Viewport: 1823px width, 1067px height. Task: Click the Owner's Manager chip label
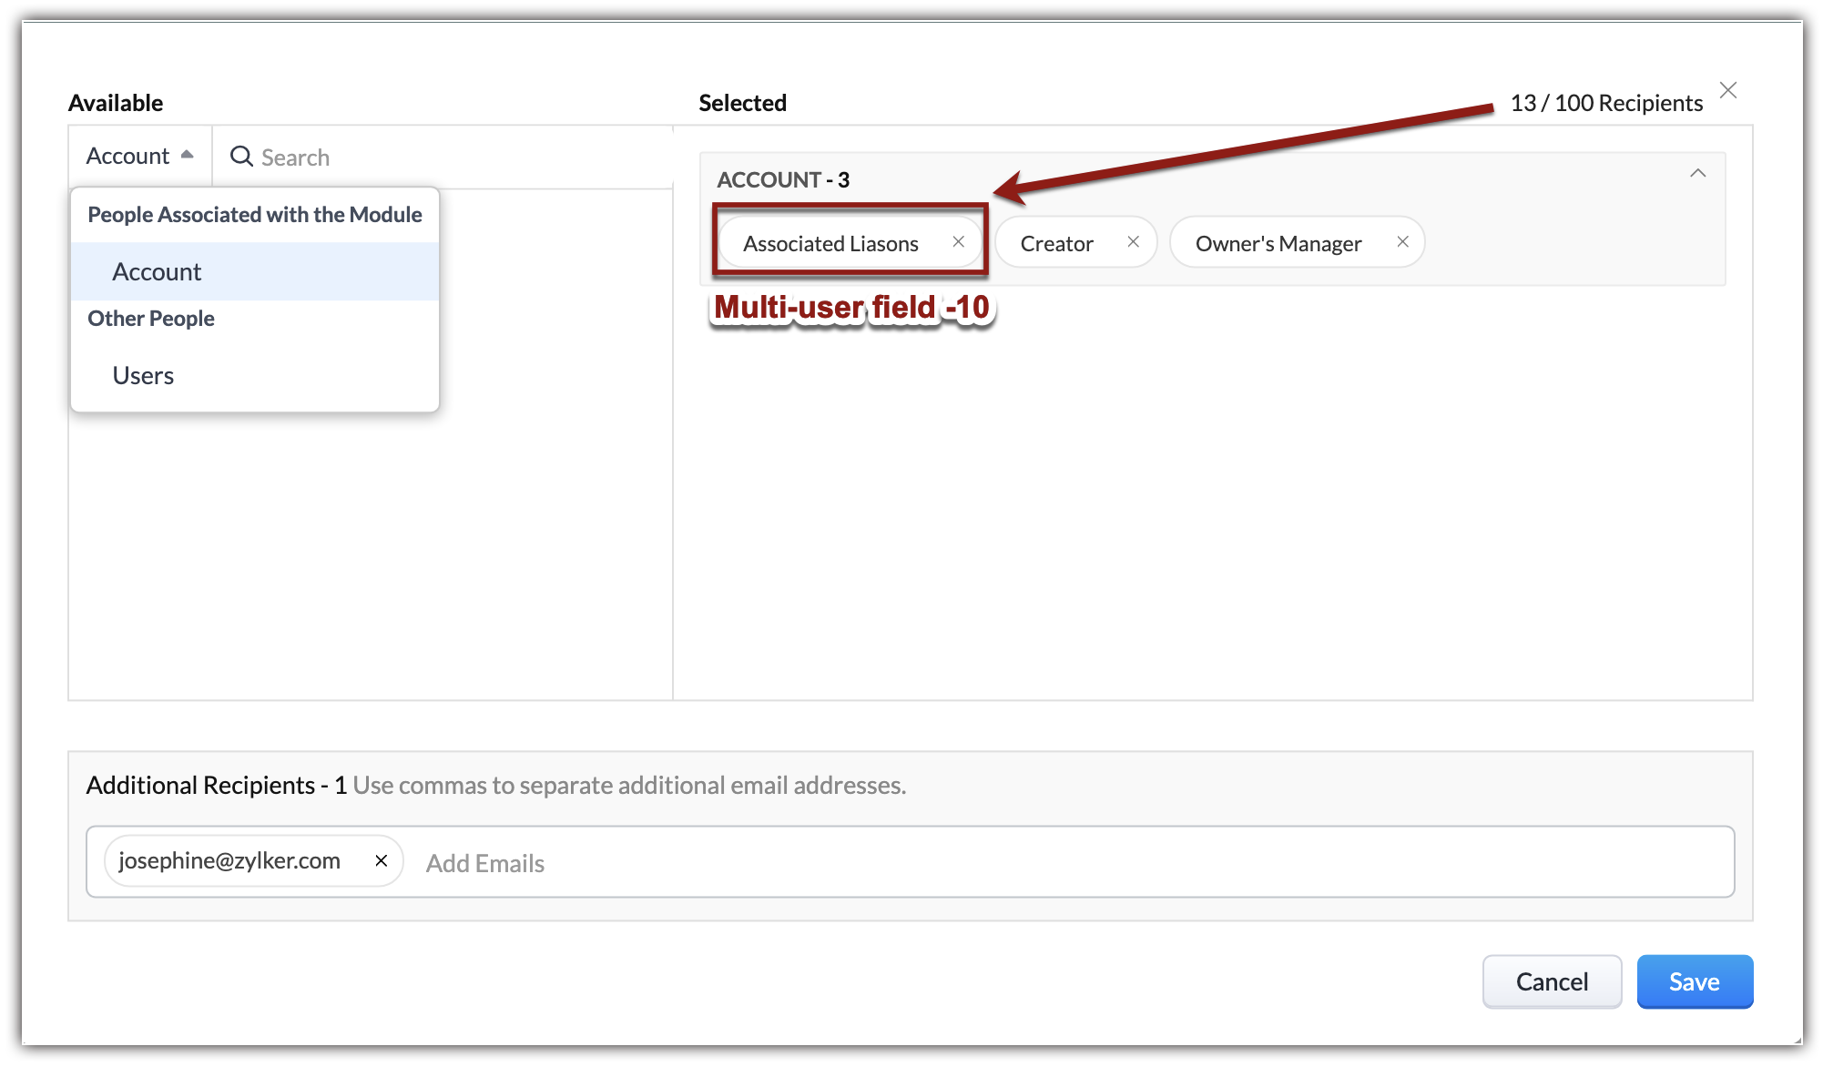coord(1278,243)
